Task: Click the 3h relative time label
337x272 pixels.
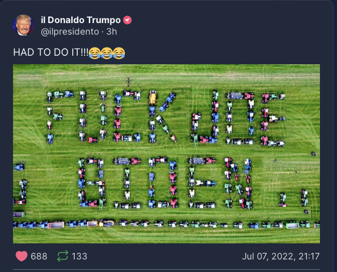Action: click(111, 32)
